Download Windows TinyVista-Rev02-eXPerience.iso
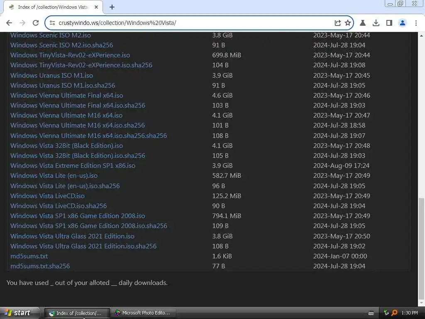Image resolution: width=425 pixels, height=319 pixels. (x=70, y=55)
